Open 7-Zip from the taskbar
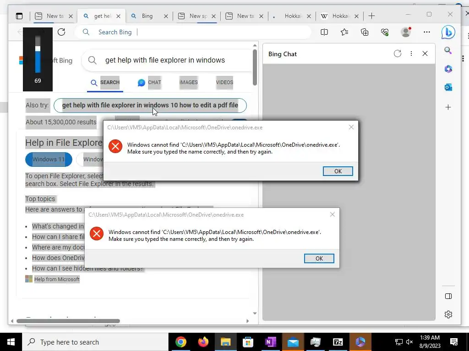The height and width of the screenshot is (351, 469). (x=338, y=342)
